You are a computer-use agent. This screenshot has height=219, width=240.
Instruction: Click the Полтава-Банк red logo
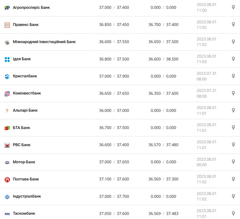(x=7, y=180)
